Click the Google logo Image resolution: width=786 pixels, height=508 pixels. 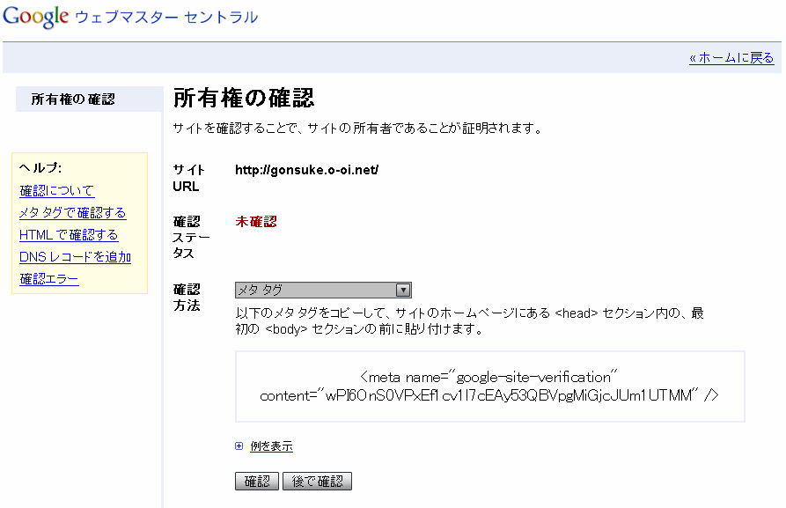click(x=35, y=17)
